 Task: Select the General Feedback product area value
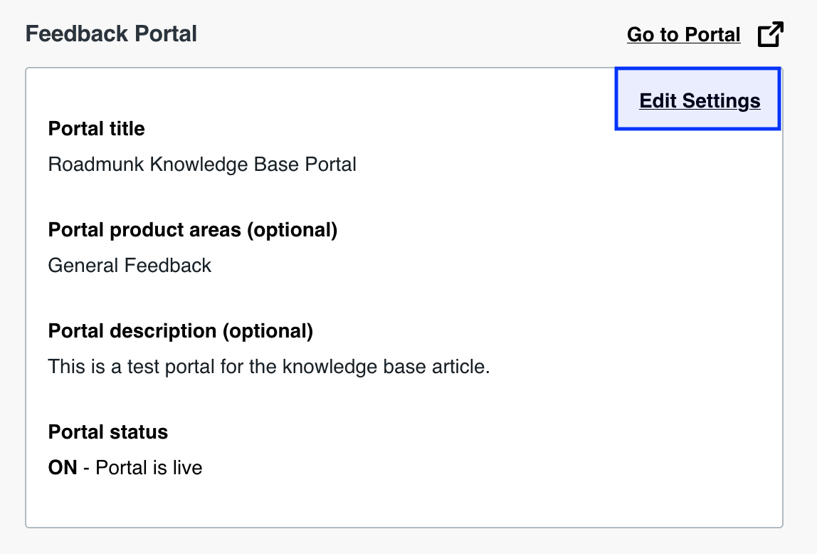point(130,266)
